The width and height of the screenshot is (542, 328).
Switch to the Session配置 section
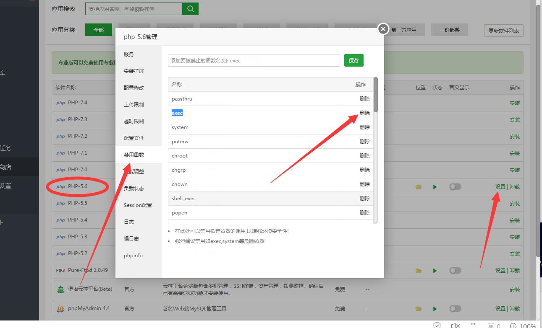138,205
